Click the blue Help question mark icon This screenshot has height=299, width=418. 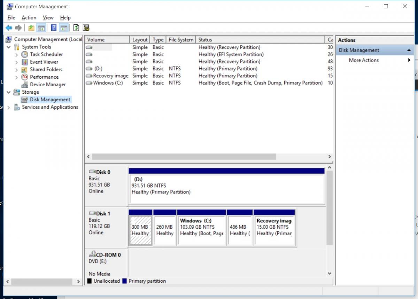[x=54, y=28]
